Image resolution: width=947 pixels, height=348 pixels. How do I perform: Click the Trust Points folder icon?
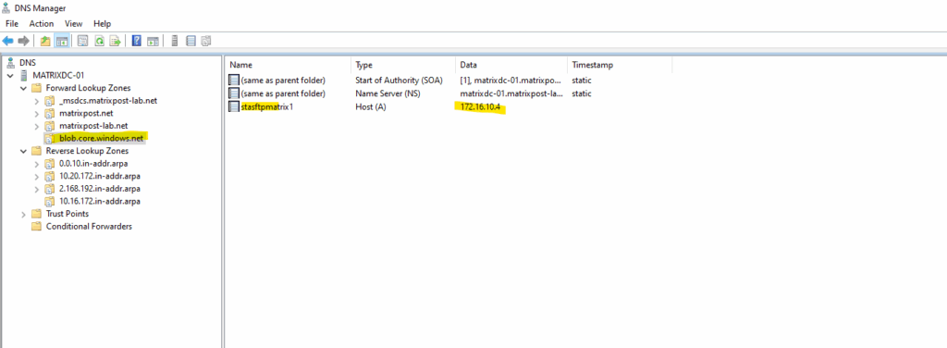pos(37,214)
